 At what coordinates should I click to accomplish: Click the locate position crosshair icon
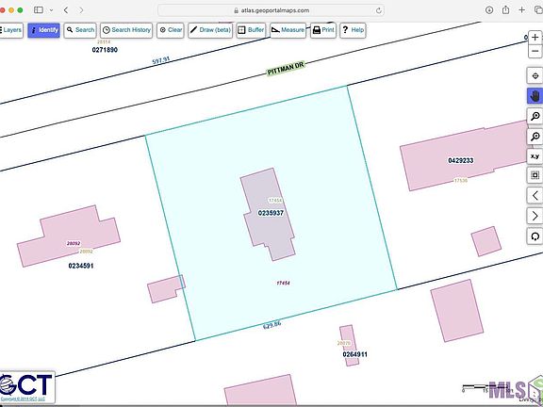[x=535, y=75]
